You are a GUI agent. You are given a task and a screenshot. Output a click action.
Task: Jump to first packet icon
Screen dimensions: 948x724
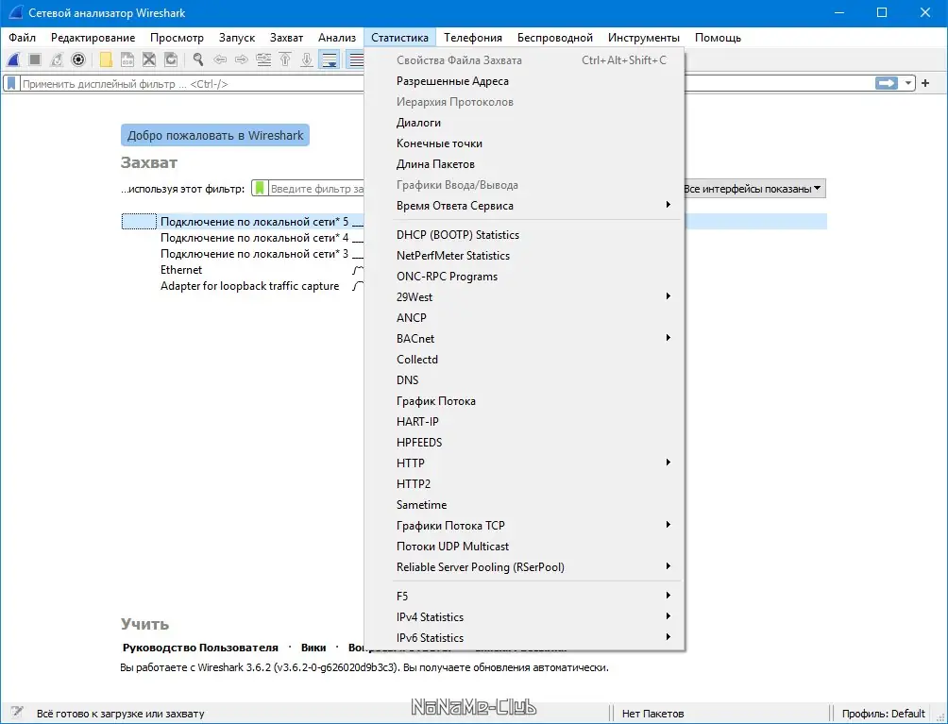(285, 59)
